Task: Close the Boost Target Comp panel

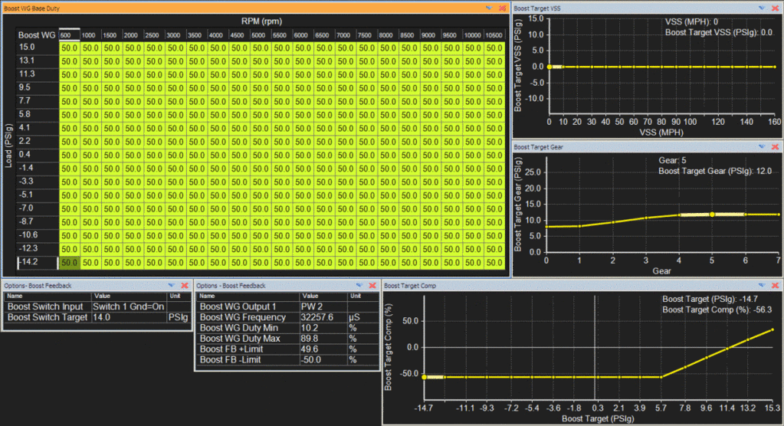Action: coord(775,285)
